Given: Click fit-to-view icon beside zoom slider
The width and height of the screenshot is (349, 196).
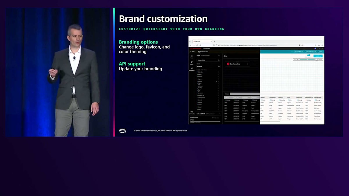Looking at the screenshot, I should coord(317,60).
